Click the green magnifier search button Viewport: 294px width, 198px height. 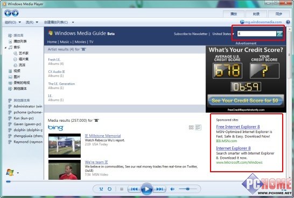(x=279, y=34)
